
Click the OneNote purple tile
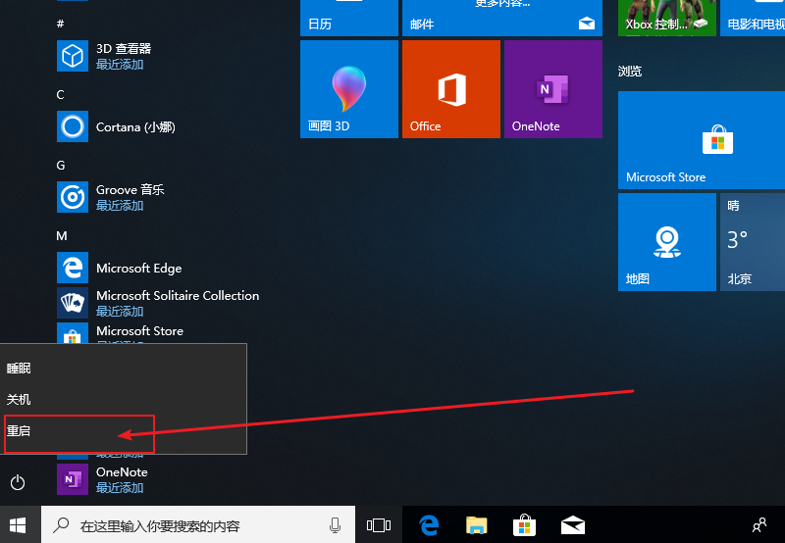tap(552, 89)
